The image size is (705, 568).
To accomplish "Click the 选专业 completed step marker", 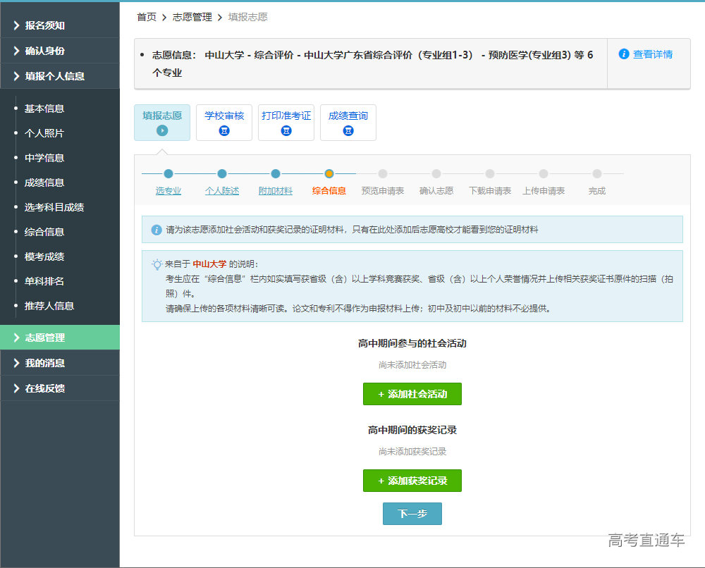I will click(168, 173).
